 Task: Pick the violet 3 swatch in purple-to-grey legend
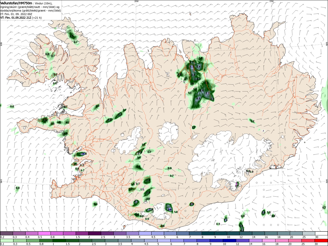point(120,233)
